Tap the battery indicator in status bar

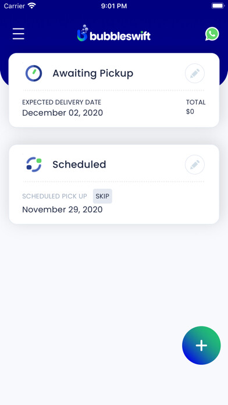click(x=218, y=6)
